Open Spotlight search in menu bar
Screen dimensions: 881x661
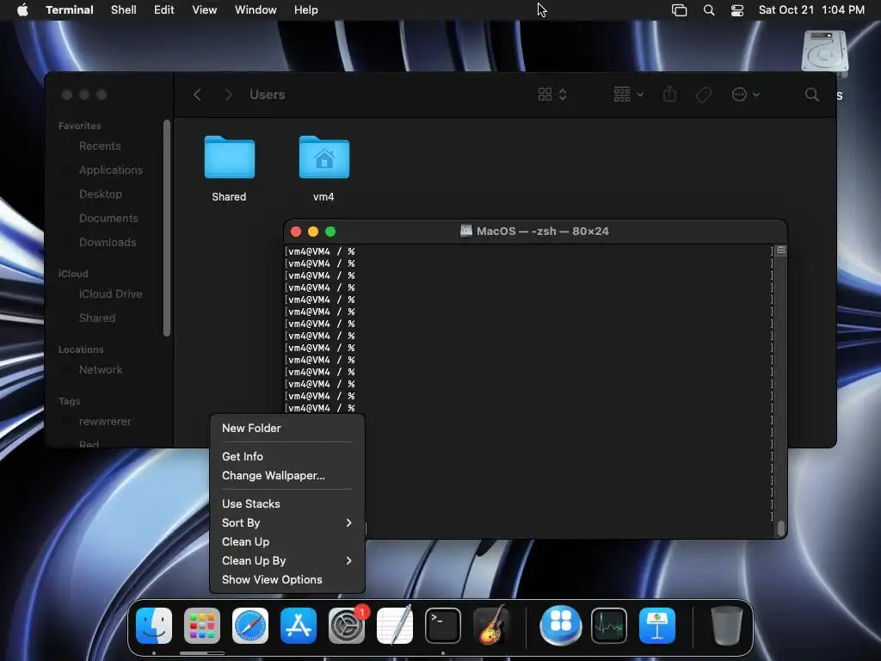click(709, 10)
